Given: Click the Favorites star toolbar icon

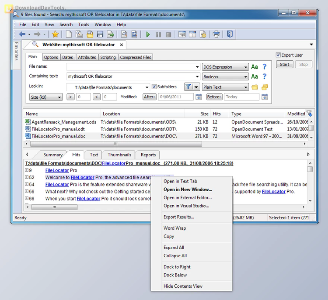Looking at the screenshot, I should click(x=55, y=34).
